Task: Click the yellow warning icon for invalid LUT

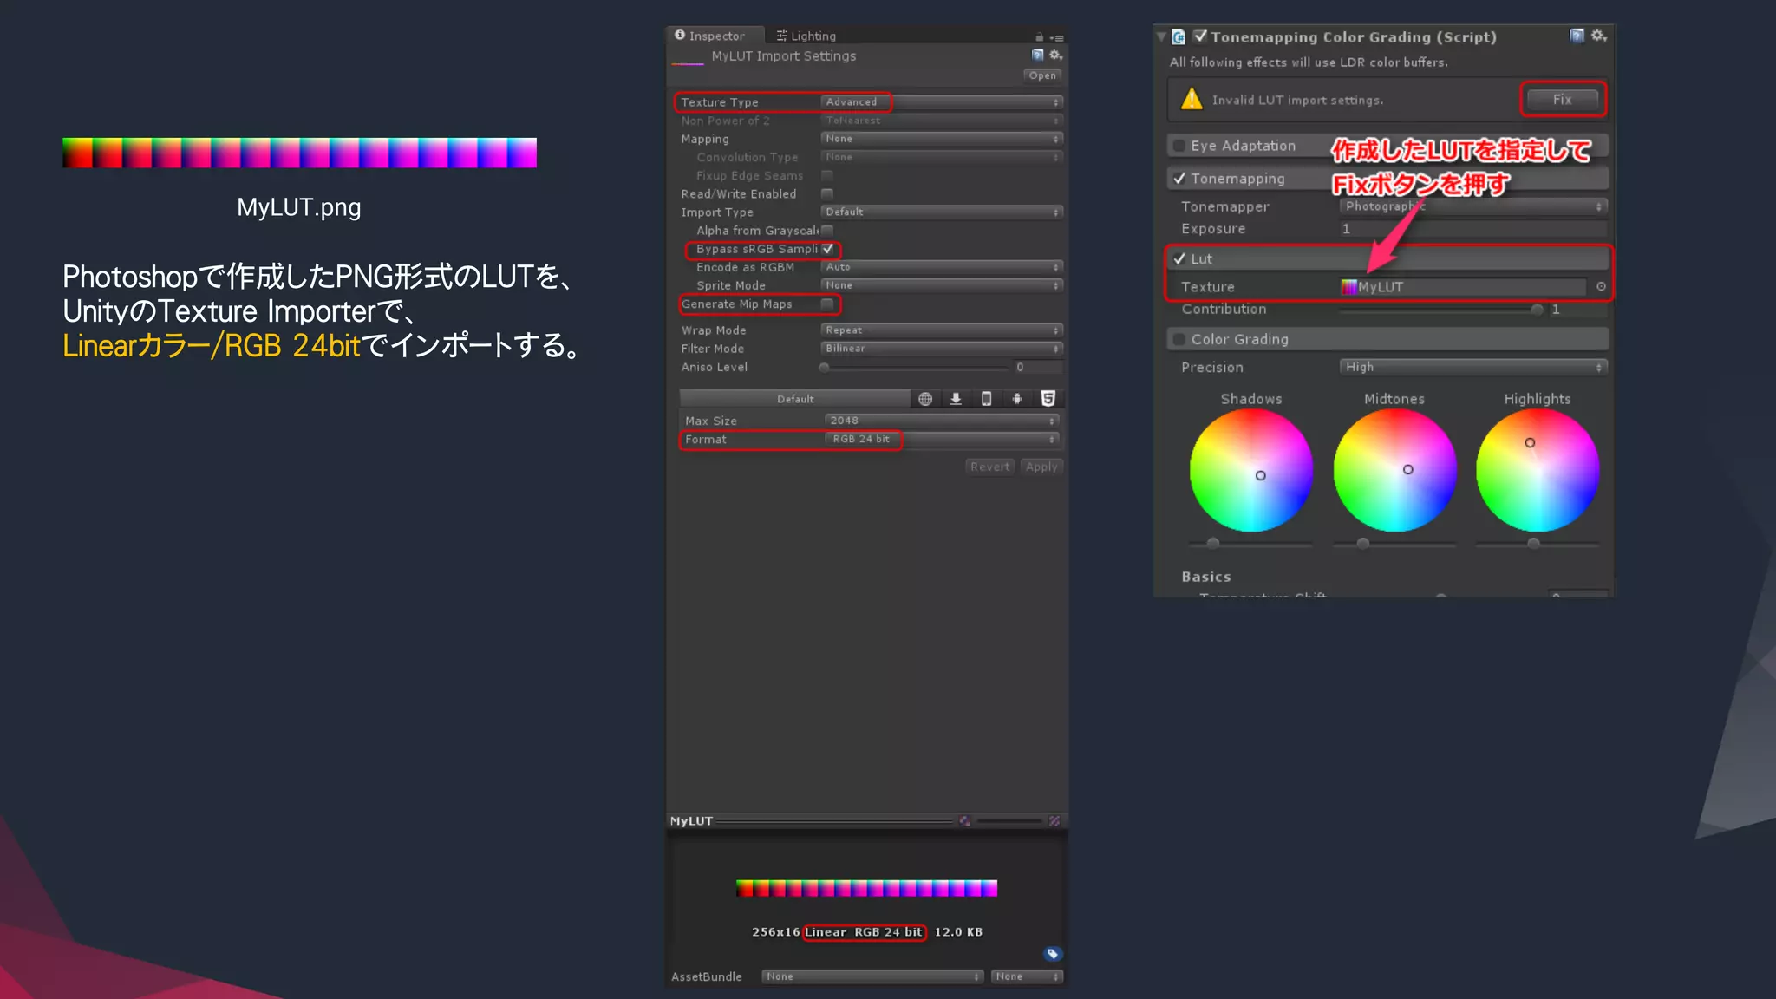Action: 1192,99
